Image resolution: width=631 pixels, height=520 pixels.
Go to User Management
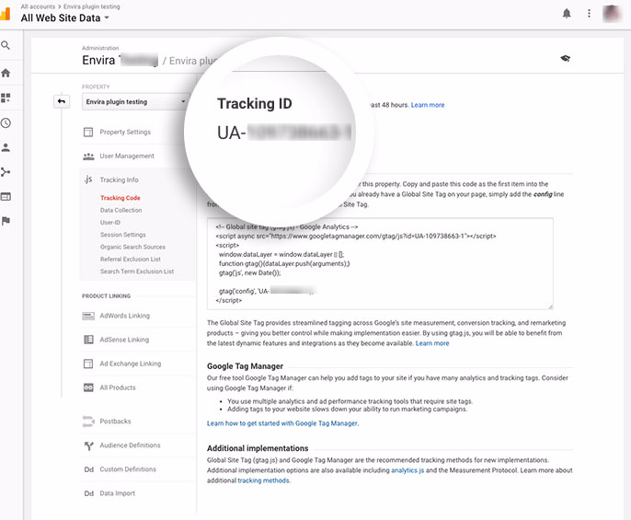(127, 156)
